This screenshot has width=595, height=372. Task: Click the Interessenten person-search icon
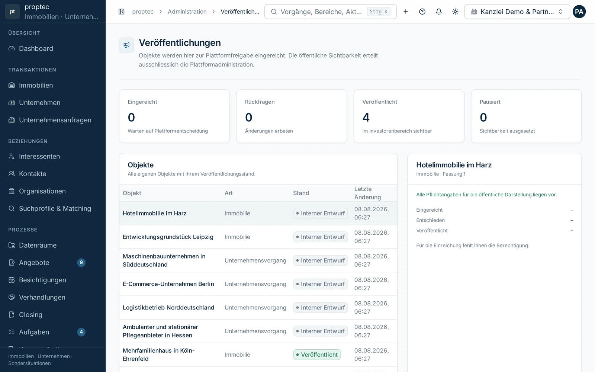12,157
